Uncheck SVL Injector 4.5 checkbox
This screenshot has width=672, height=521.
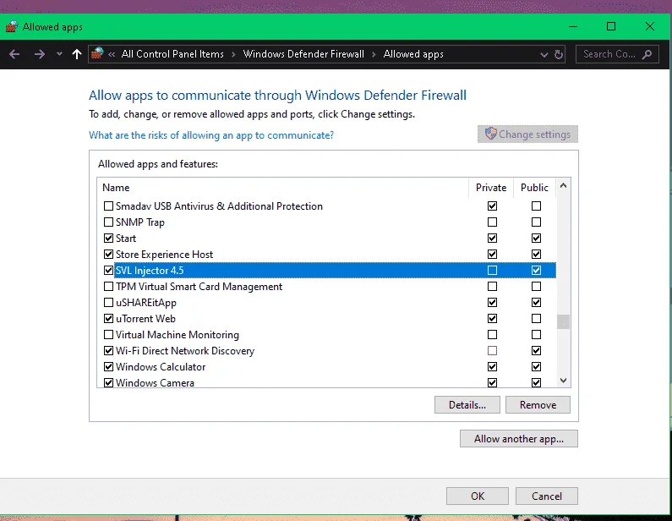108,271
